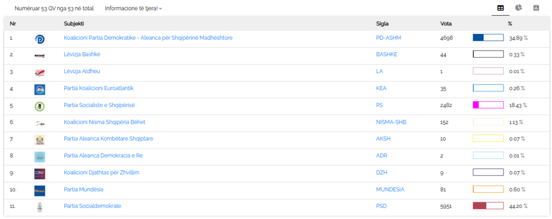
Task: Click the PS magenta percentage bar
Action: [488, 105]
